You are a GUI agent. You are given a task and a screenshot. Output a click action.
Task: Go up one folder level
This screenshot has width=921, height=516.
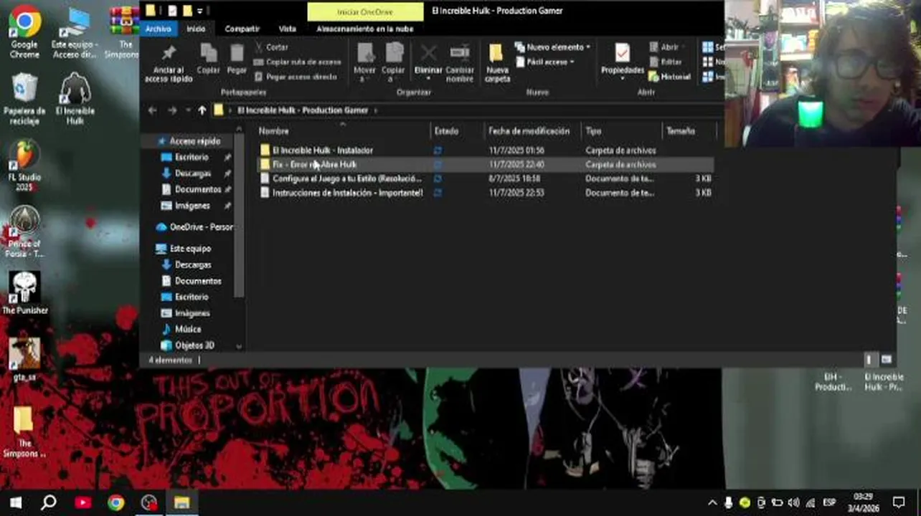point(202,110)
